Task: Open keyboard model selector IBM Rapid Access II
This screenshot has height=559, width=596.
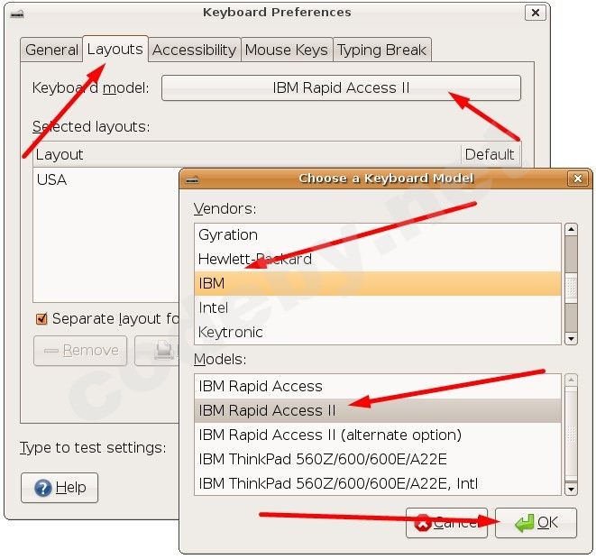Action: (x=341, y=87)
